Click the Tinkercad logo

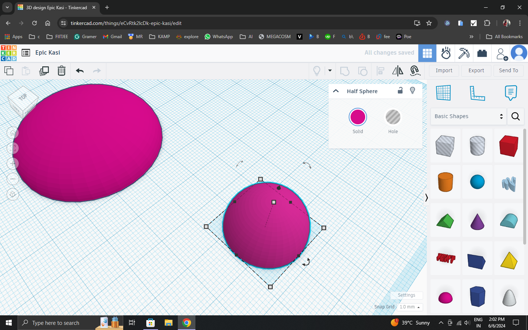coord(9,53)
